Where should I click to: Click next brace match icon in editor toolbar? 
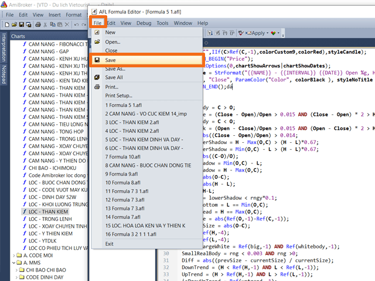(x=232, y=33)
